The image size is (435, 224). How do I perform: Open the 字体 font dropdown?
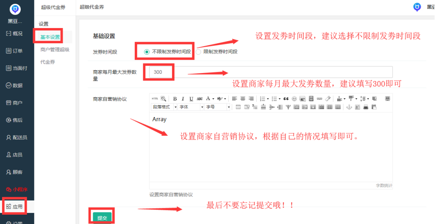pyautogui.click(x=191, y=107)
